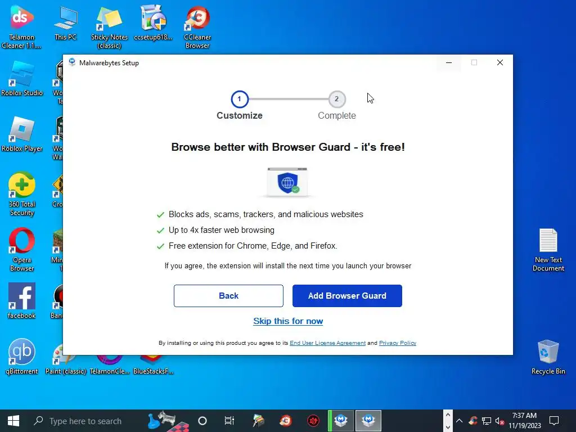Screen dimensions: 576x432
Task: Open the Privacy Policy link
Action: pos(398,343)
